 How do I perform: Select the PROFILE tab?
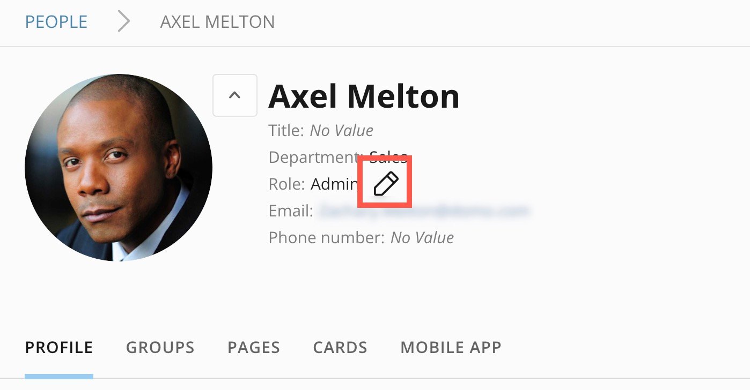coord(59,347)
